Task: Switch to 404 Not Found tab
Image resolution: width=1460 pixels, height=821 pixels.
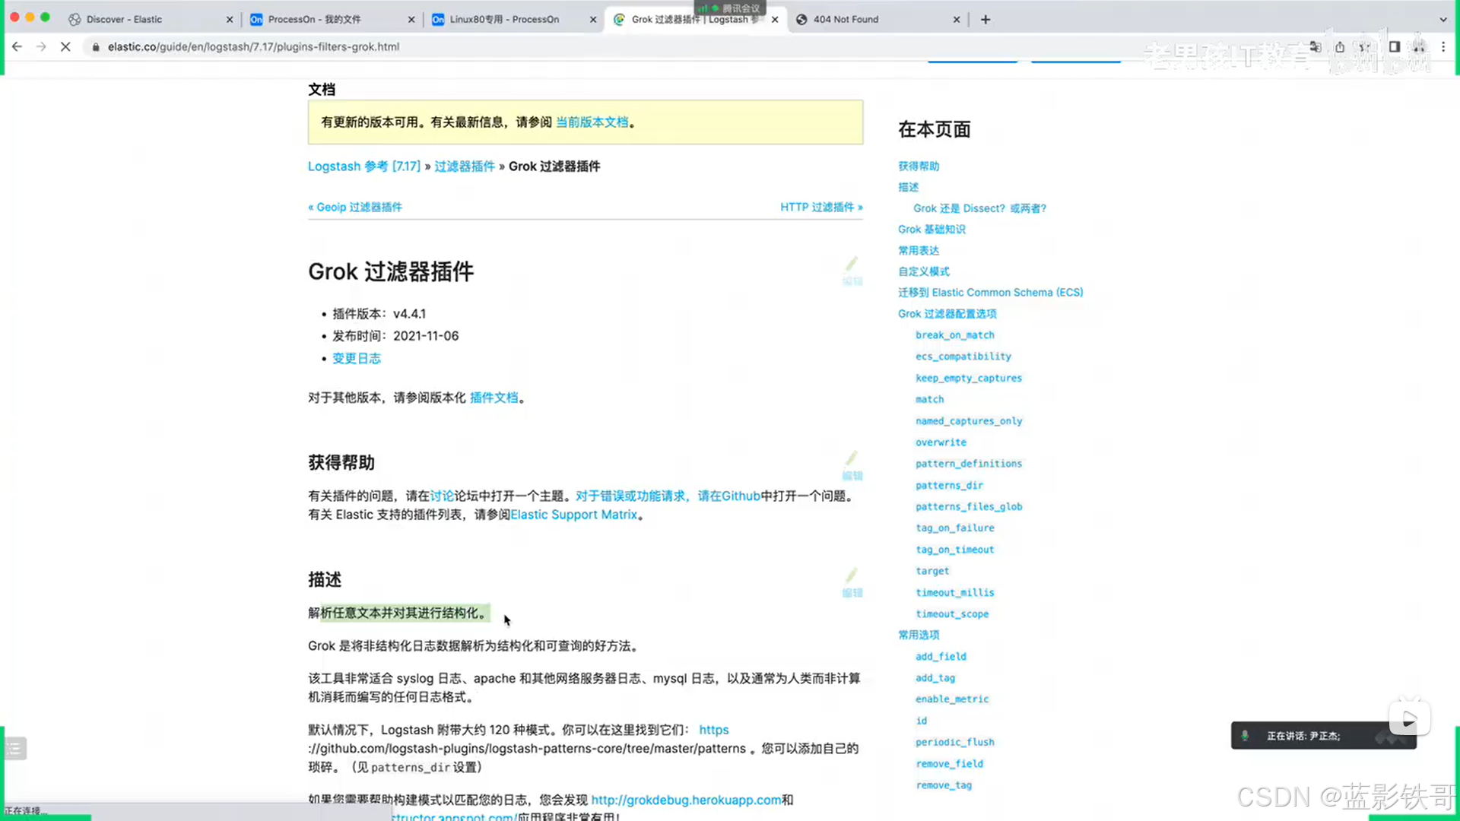Action: (846, 19)
